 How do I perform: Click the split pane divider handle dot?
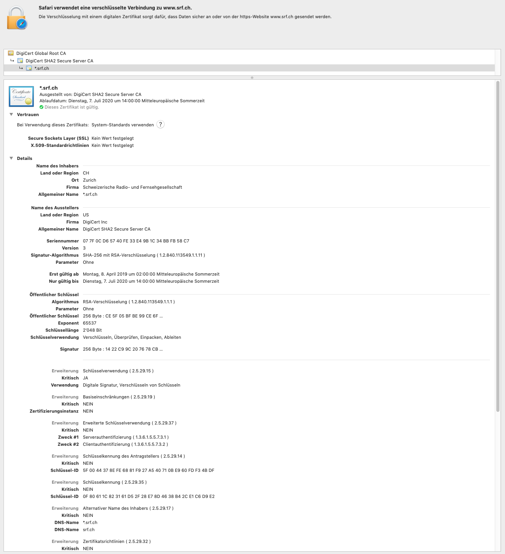click(x=252, y=78)
